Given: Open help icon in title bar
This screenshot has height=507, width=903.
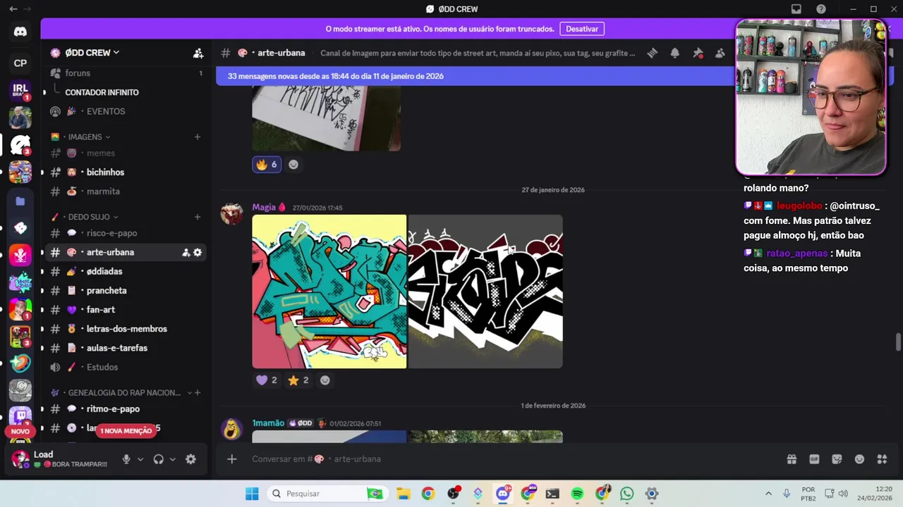Looking at the screenshot, I should [x=821, y=9].
